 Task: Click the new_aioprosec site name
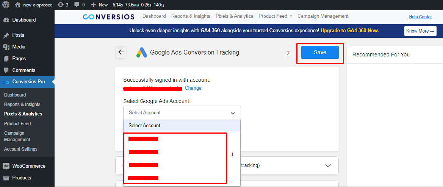(38, 5)
